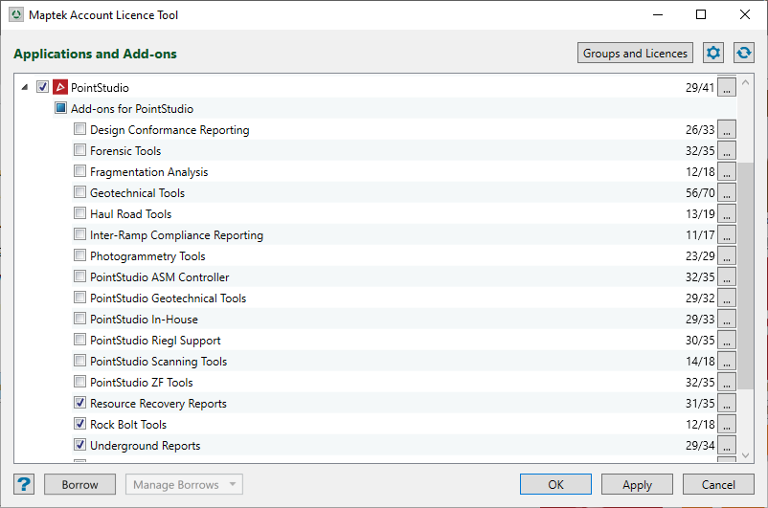Screen dimensions: 768x508
Task: Select the Haul Road Tools item
Action: pos(130,214)
